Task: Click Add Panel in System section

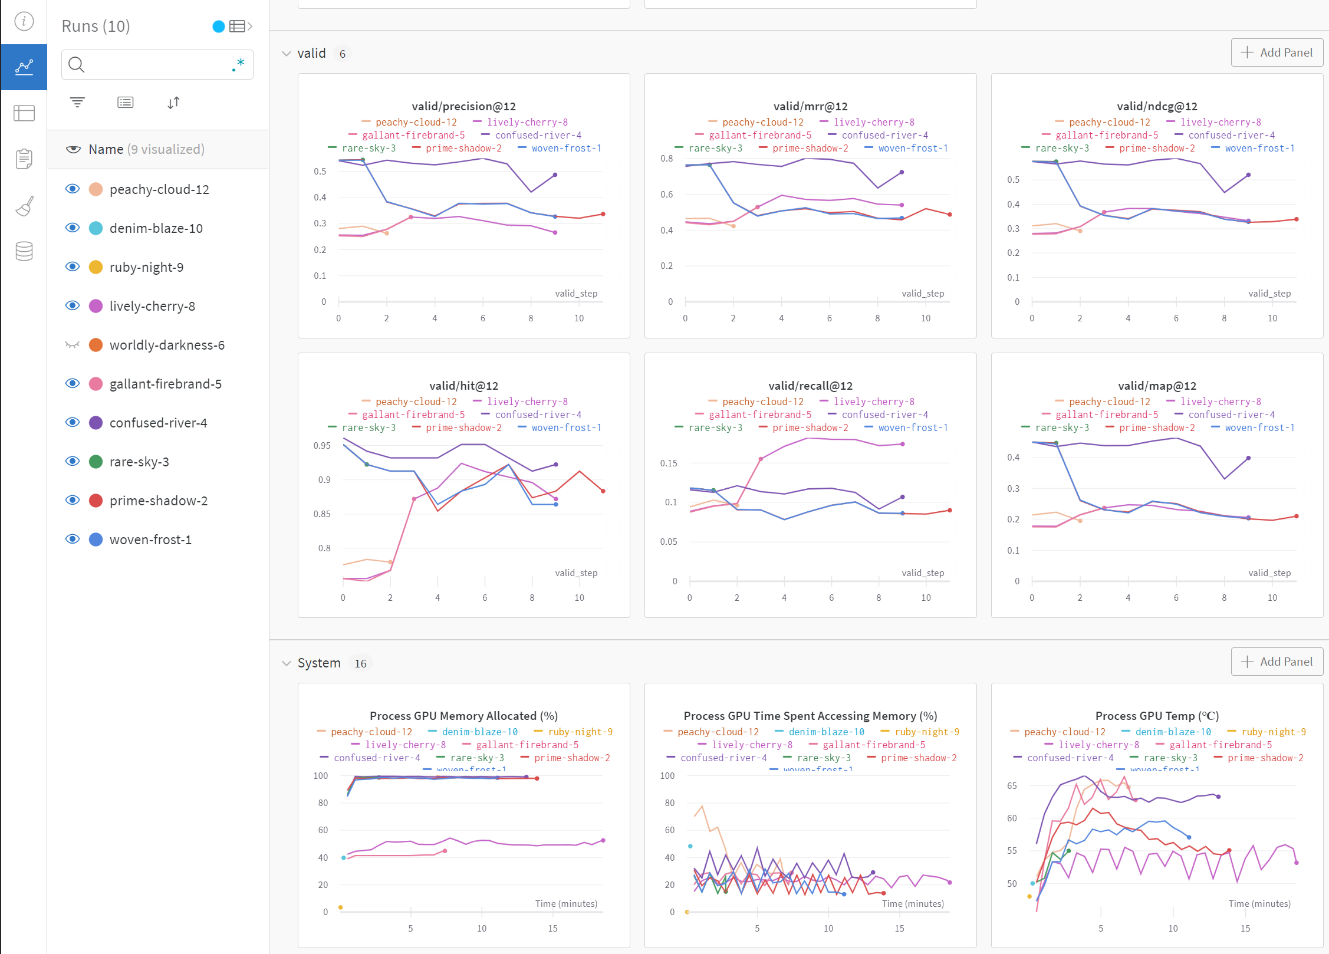Action: (1277, 662)
